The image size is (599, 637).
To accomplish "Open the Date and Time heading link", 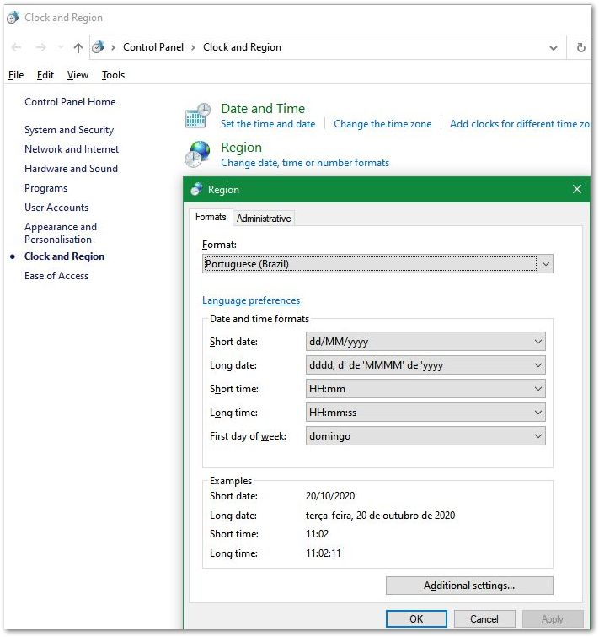I will [263, 109].
